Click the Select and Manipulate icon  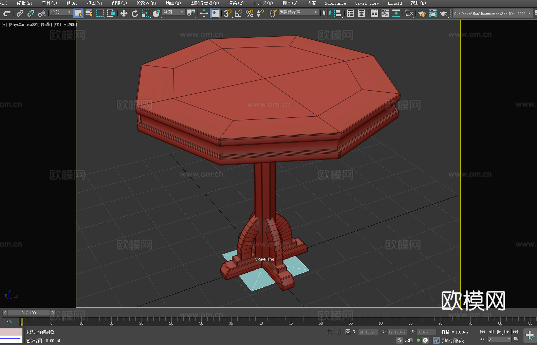click(204, 13)
